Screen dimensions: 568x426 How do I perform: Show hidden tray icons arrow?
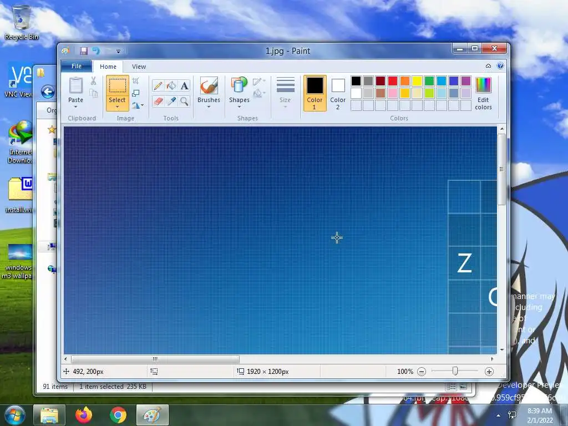pyautogui.click(x=499, y=416)
